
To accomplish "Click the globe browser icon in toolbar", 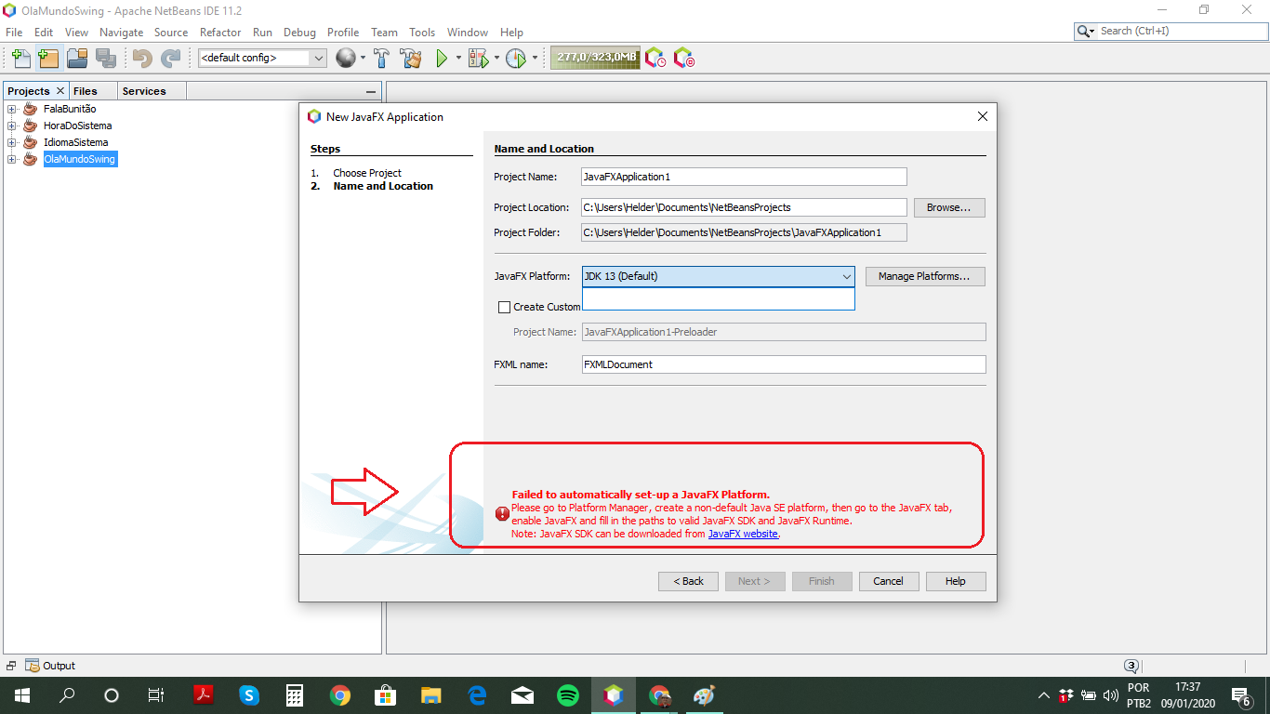I will 345,58.
